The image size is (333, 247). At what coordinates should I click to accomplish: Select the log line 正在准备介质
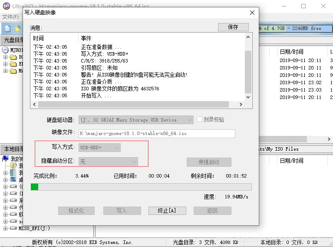101,82
